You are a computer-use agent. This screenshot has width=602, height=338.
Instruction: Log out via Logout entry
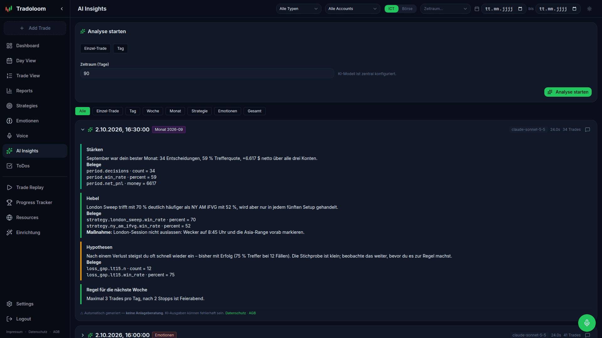[x=35, y=319]
